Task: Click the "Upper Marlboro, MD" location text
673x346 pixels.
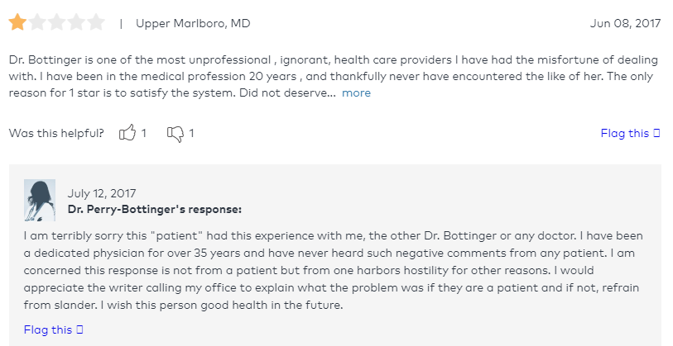Action: pyautogui.click(x=193, y=23)
